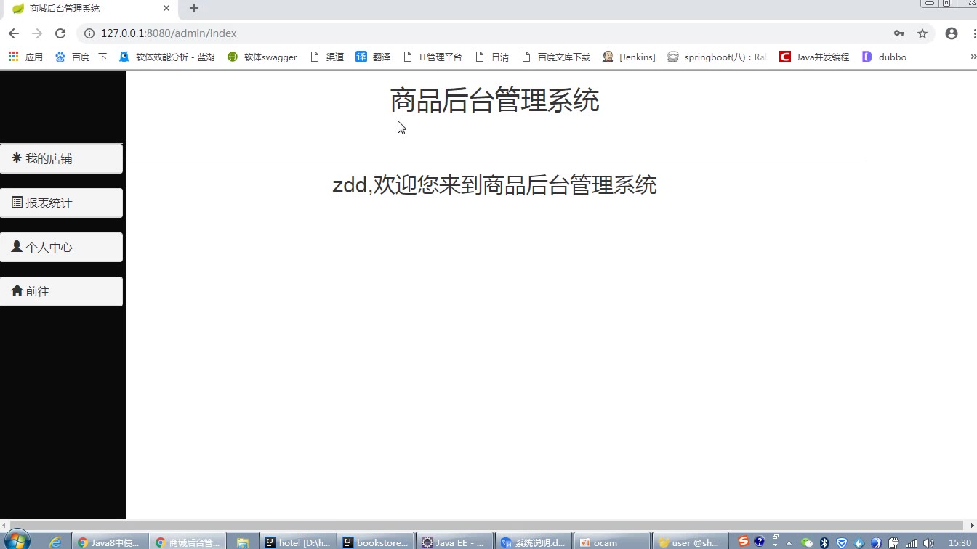Open the 软体效能分析 - 蓝湖 bookmark
This screenshot has height=549, width=977.
[x=166, y=57]
